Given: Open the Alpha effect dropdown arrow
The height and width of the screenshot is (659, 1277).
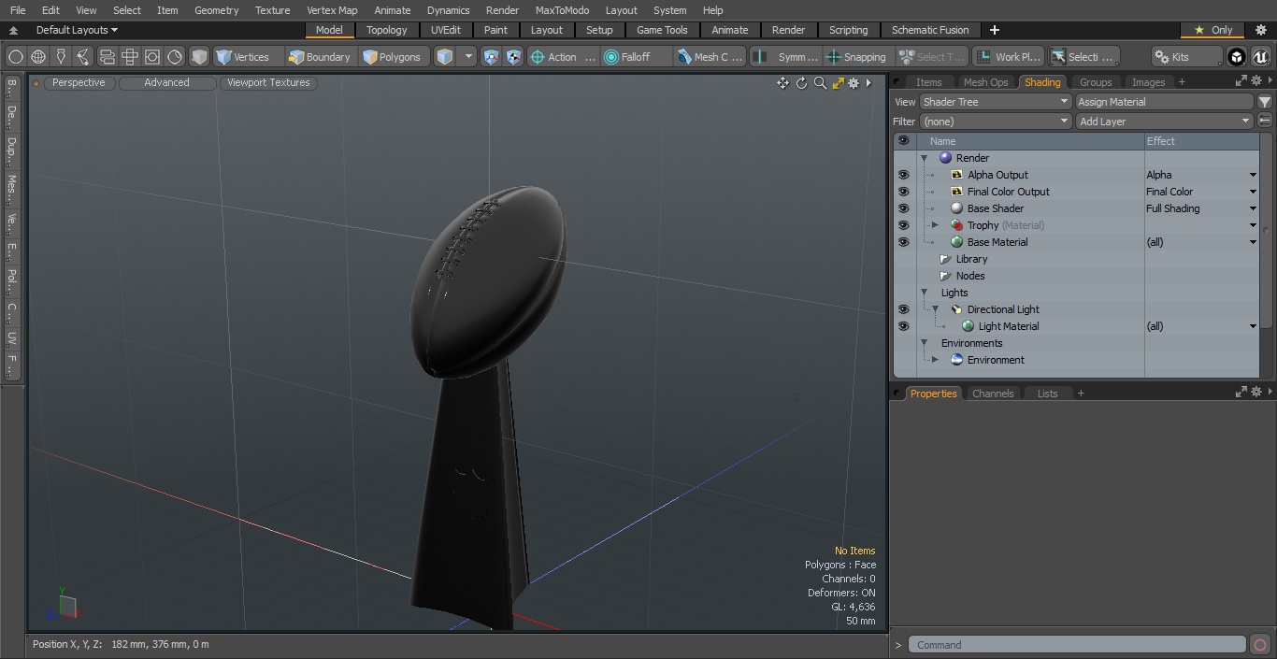Looking at the screenshot, I should [x=1253, y=175].
